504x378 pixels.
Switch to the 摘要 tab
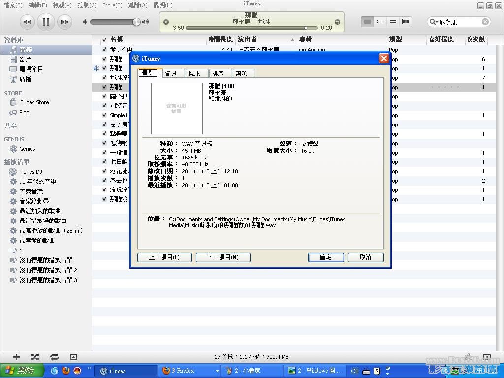[x=150, y=73]
